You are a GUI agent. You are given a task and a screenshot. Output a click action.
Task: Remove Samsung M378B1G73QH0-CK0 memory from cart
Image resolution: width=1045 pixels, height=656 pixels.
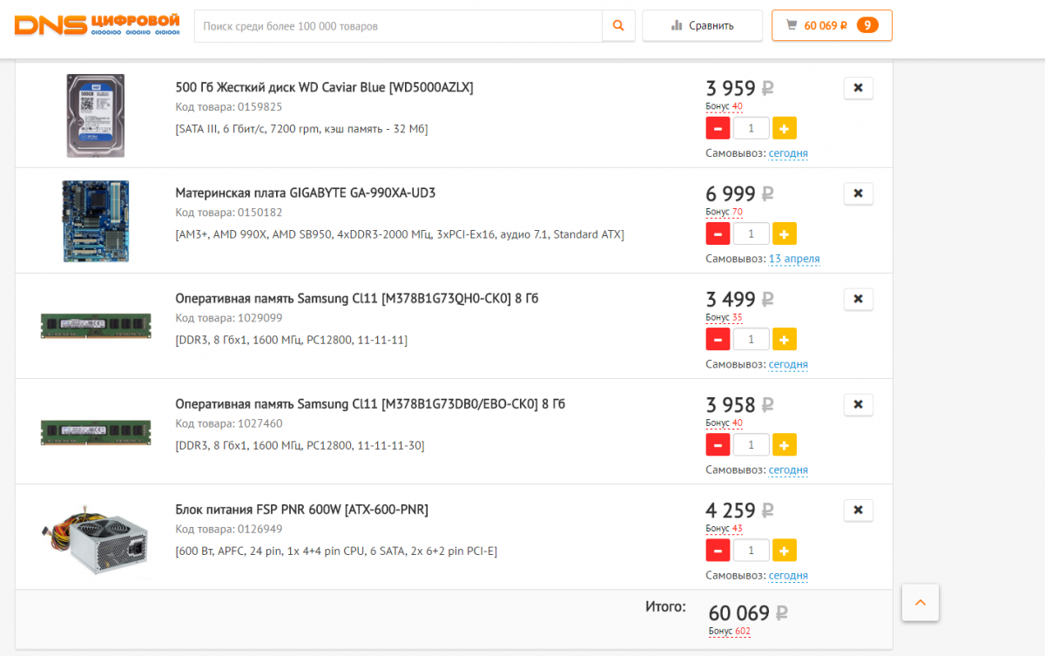(x=859, y=299)
